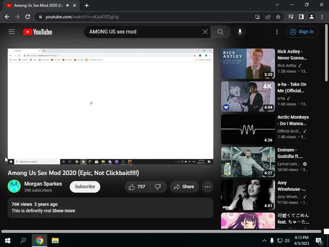The image size is (329, 247).
Task: Open more actions ellipsis under video
Action: (x=208, y=187)
